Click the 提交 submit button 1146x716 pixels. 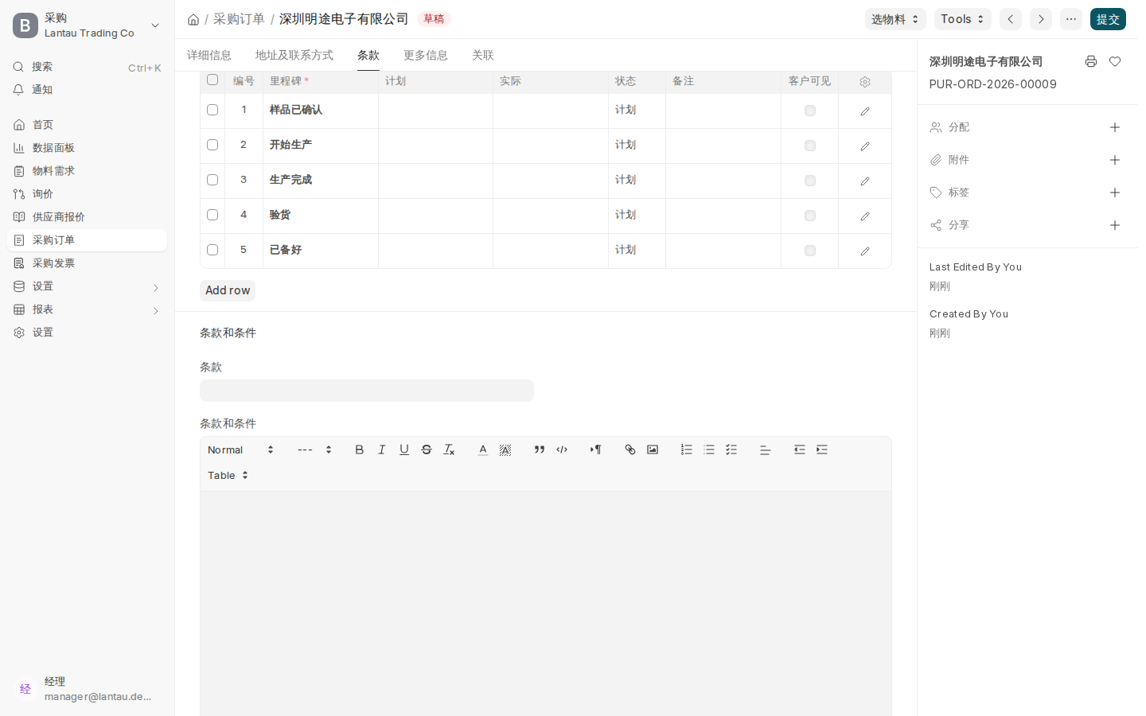1108,19
